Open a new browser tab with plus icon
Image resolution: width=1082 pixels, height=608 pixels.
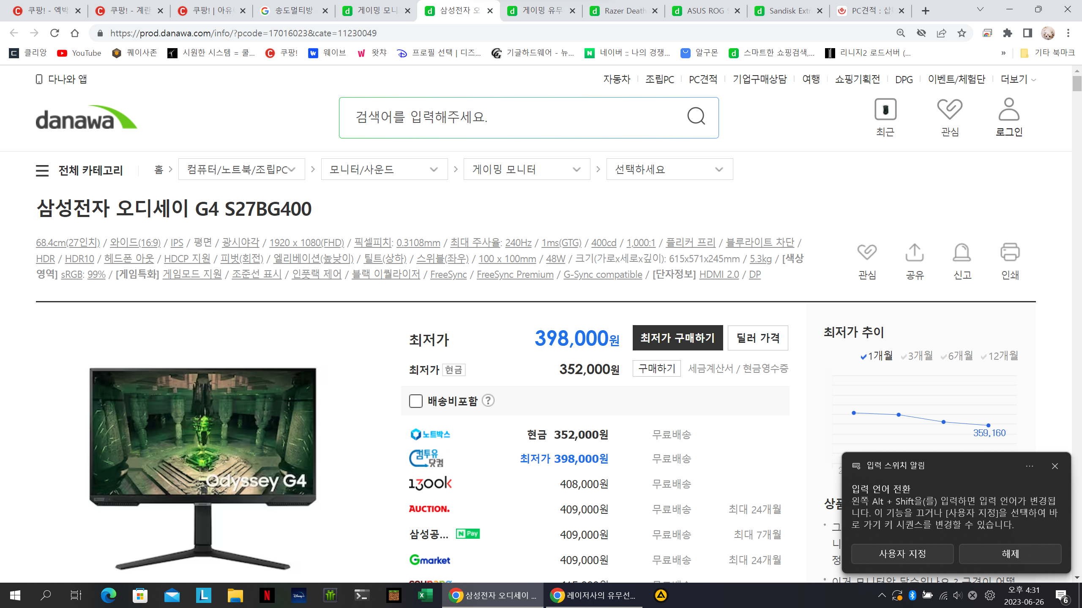coord(926,11)
